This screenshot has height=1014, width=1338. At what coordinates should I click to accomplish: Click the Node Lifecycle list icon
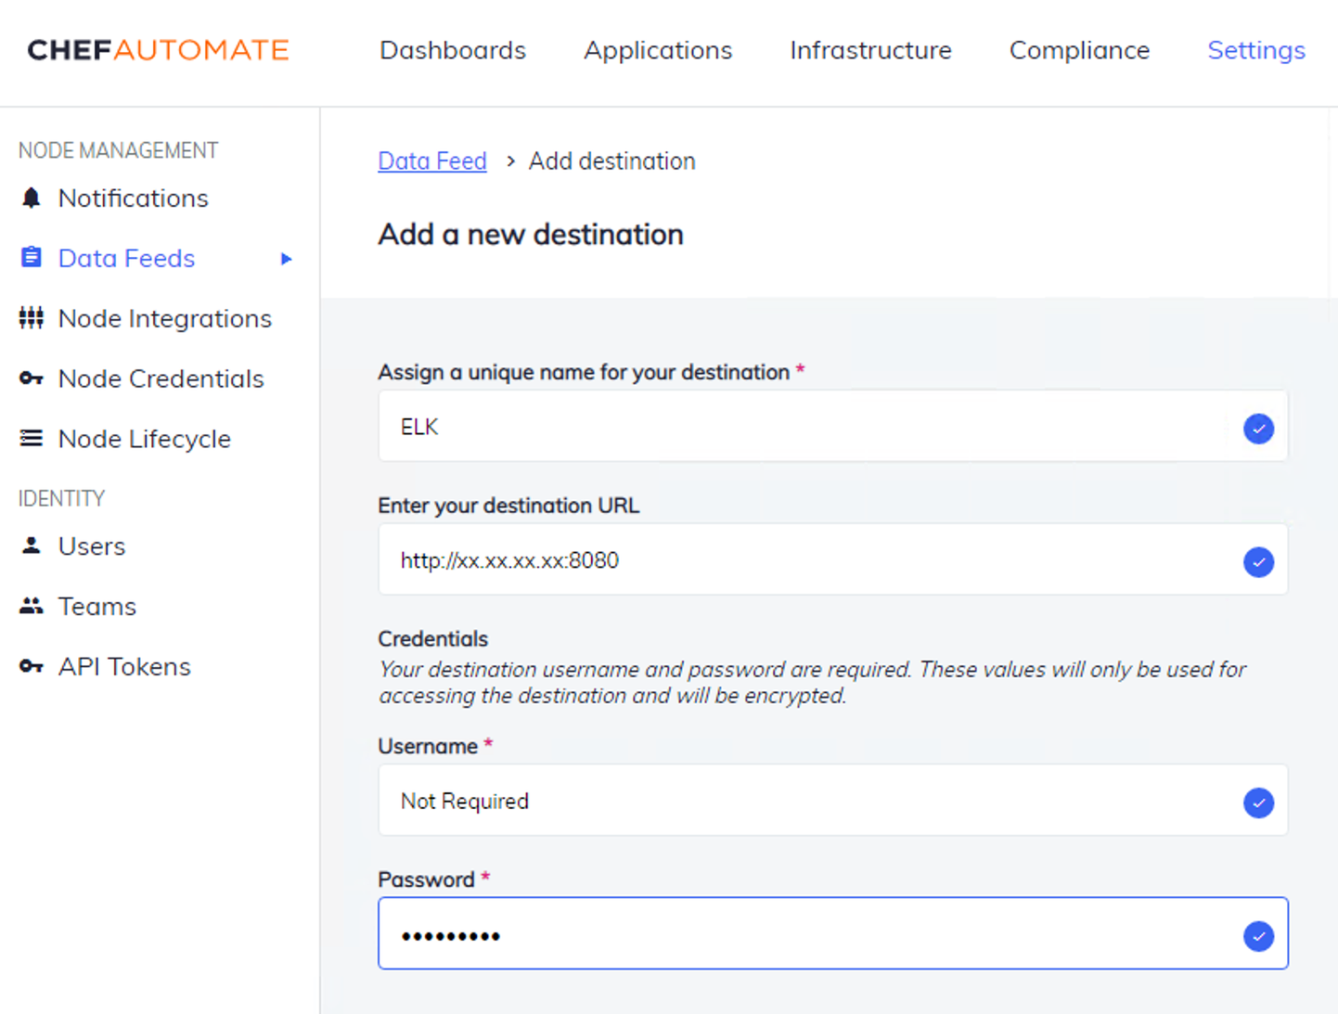pos(32,438)
